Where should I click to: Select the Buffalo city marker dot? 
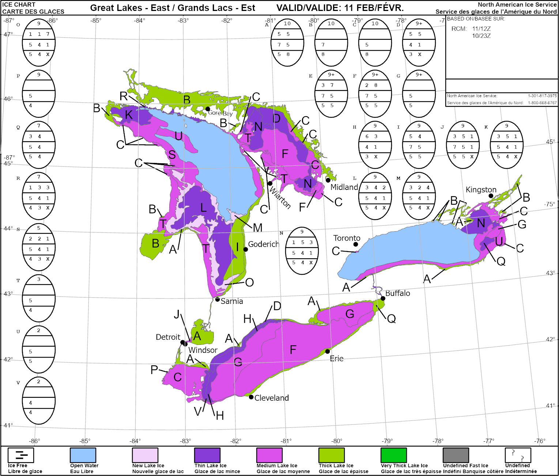[383, 298]
